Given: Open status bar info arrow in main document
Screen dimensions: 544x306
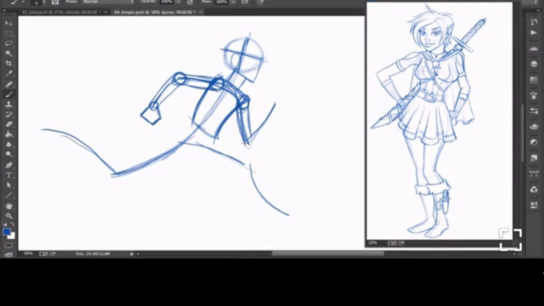Looking at the screenshot, I should (132, 254).
